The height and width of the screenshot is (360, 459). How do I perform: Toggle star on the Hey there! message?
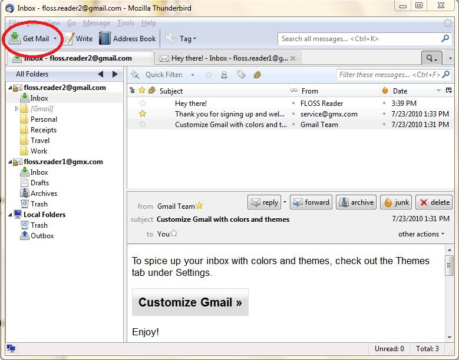coord(142,104)
